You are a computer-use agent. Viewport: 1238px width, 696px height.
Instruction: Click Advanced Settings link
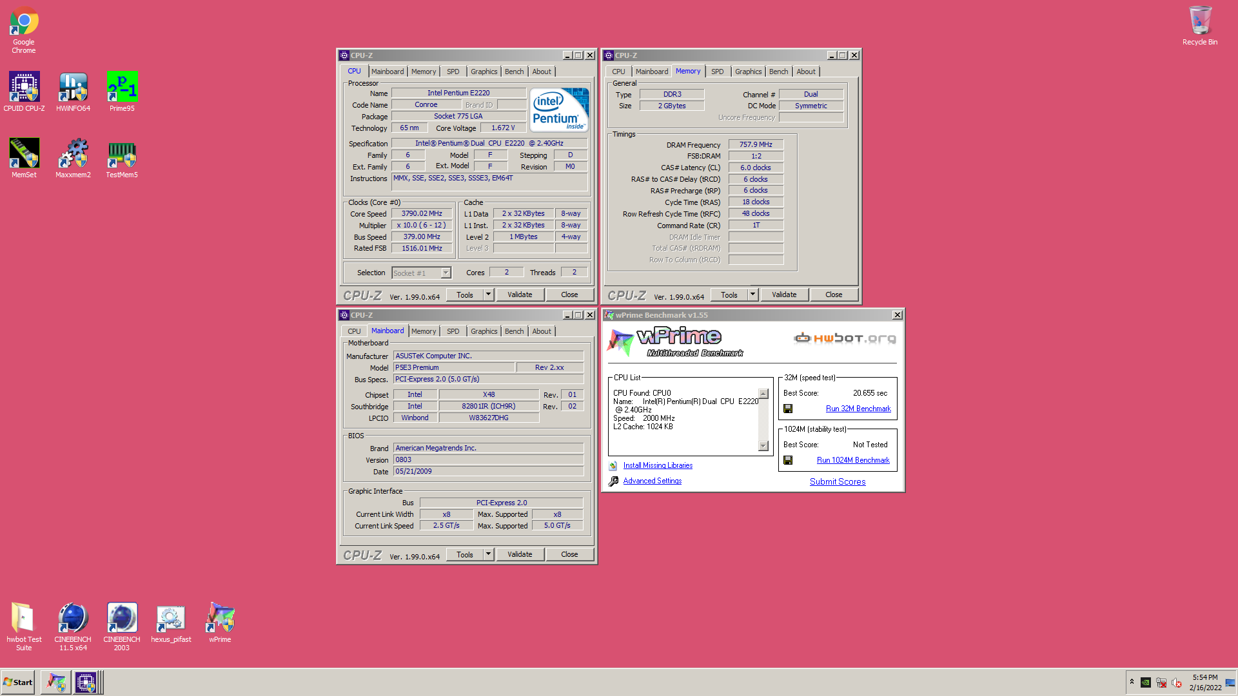click(x=652, y=481)
